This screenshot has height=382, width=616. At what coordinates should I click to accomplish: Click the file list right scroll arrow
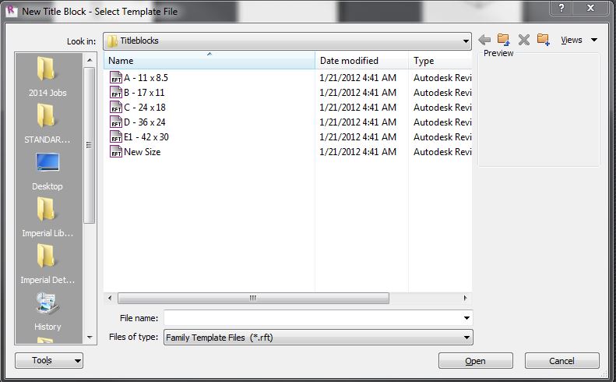(466, 299)
